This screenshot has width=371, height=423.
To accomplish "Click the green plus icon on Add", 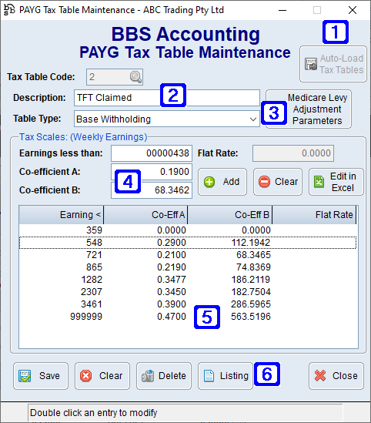I will tap(209, 182).
